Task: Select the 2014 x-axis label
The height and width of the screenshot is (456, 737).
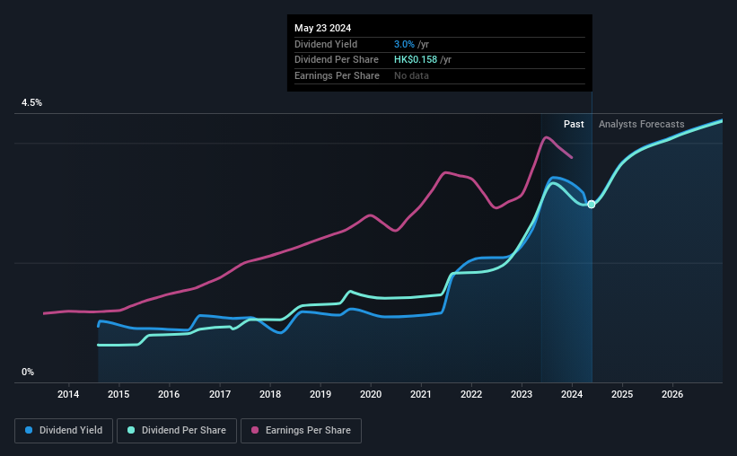Action: pos(68,394)
